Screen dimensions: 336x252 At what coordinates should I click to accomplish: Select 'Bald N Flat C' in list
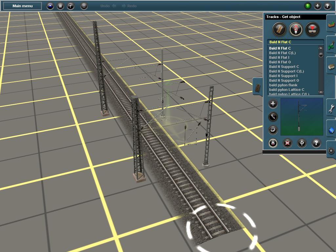[280, 48]
